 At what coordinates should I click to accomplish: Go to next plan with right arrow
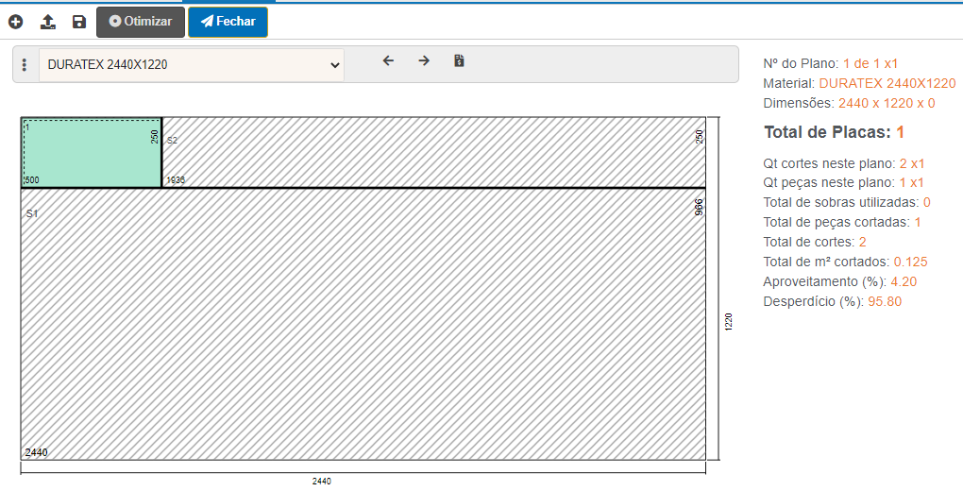[424, 60]
